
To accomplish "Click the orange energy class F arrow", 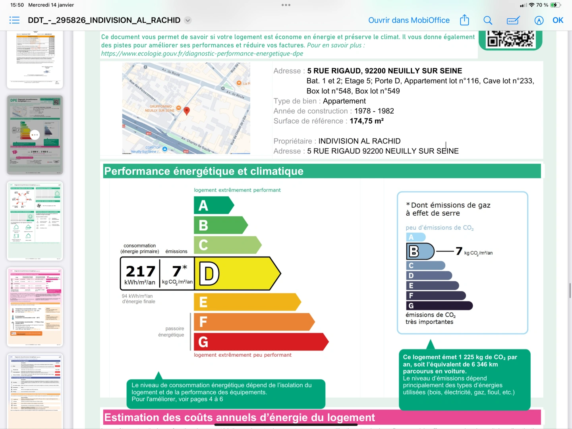I will point(254,322).
